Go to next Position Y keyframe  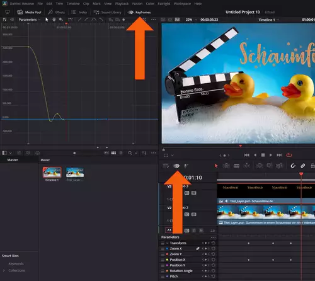coord(209,265)
